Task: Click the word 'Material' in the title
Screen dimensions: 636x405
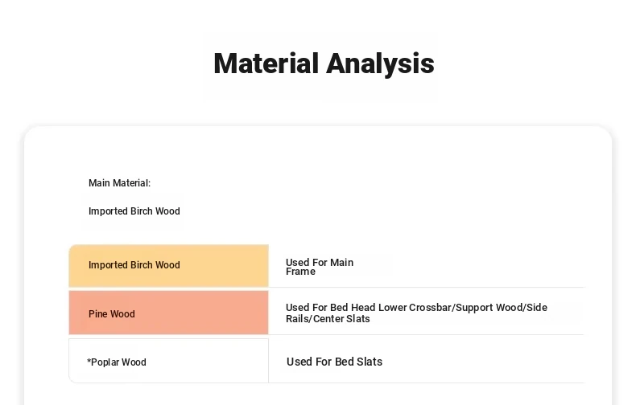Action: 266,63
